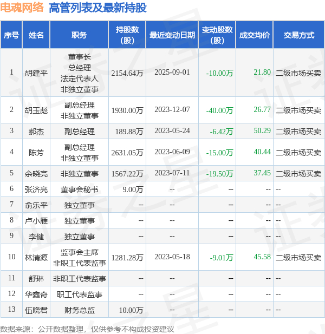
Task: Click the date 2023-12-07
Action: tap(172, 109)
